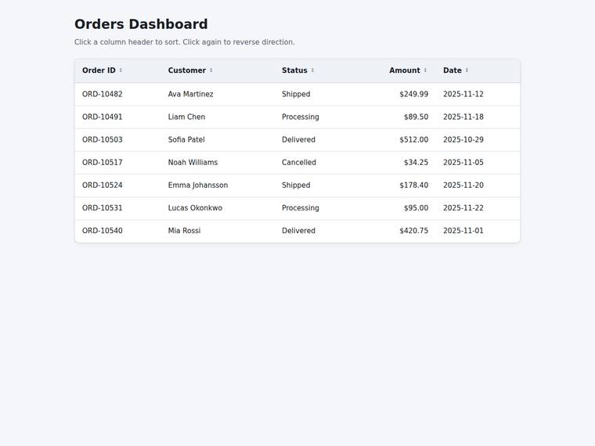Click the date 2025-11-05
The image size is (595, 446).
click(x=463, y=162)
